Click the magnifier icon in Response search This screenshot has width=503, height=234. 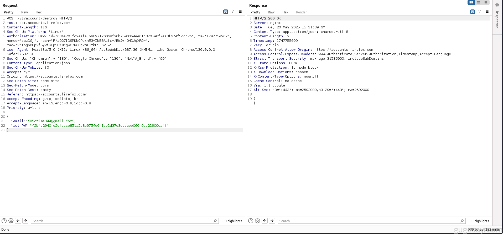tap(462, 221)
